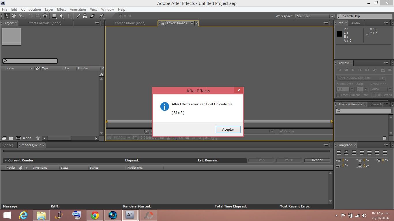Expand the Current Render details triangle

click(5, 161)
